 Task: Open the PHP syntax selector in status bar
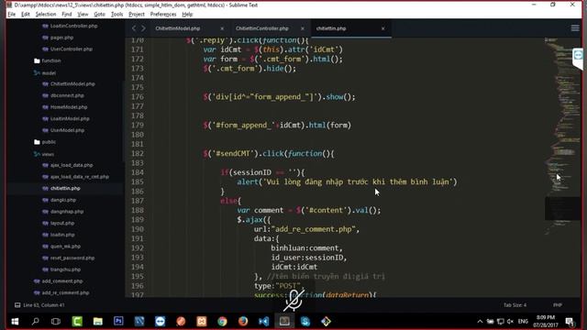558,305
